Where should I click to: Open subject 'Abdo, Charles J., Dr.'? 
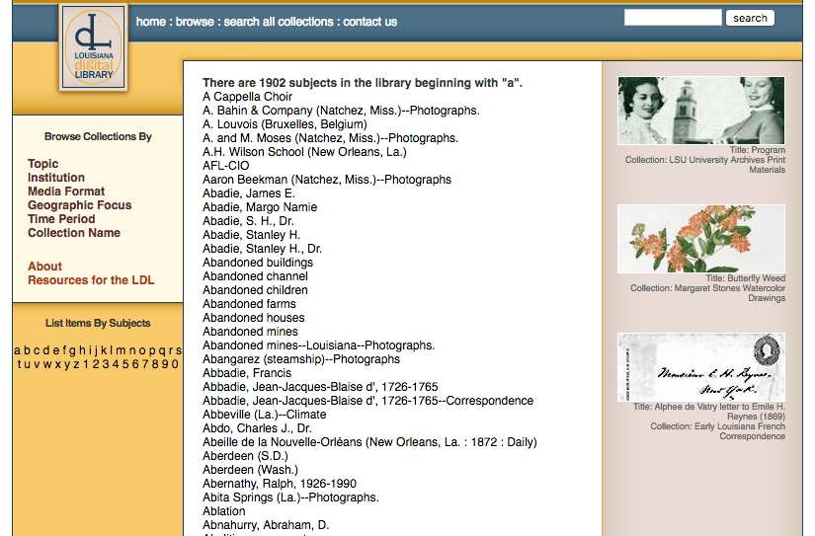click(257, 428)
